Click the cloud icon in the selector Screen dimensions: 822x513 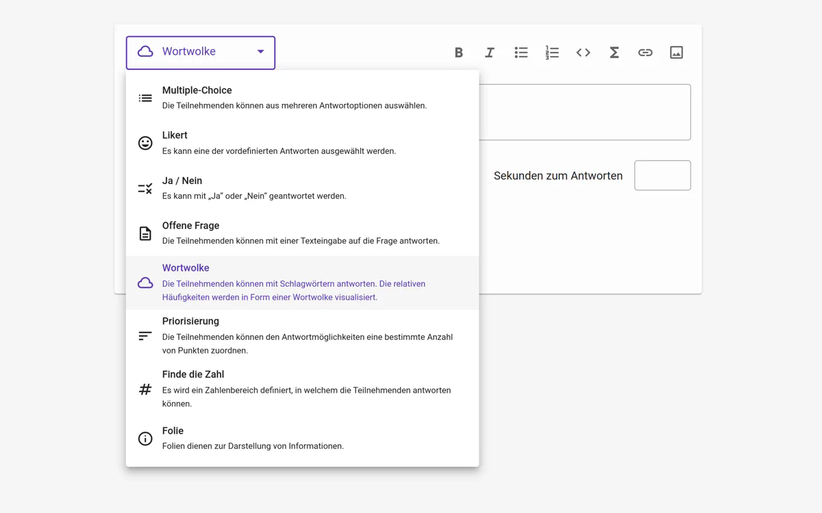click(x=145, y=52)
